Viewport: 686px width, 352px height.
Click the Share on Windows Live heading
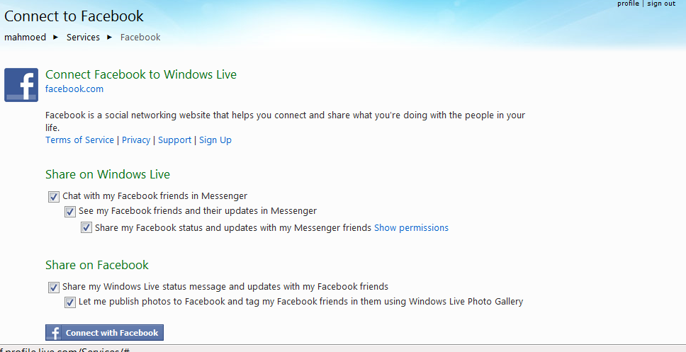click(108, 174)
